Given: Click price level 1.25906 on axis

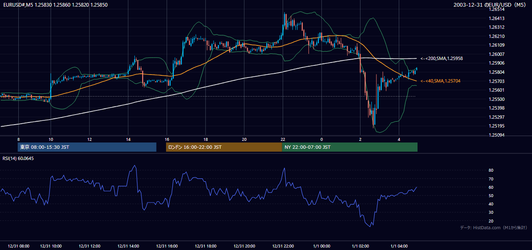Looking at the screenshot, I should tap(497, 63).
